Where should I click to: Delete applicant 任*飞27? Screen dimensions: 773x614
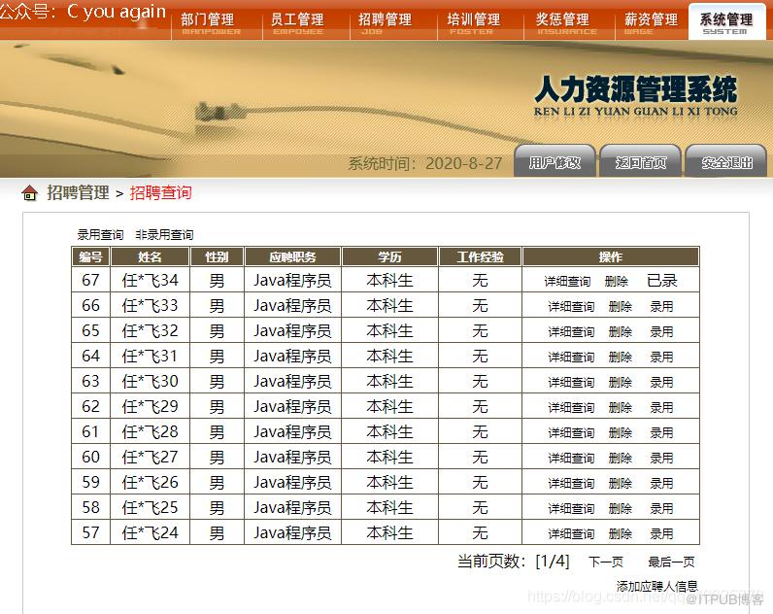(621, 459)
